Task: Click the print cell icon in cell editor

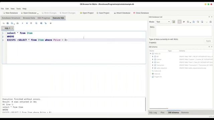Action: point(211,22)
